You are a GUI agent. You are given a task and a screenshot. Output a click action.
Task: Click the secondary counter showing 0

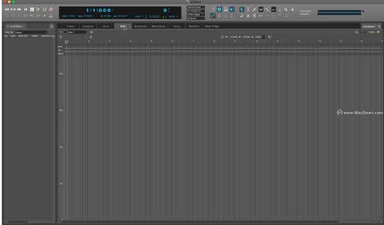[165, 10]
